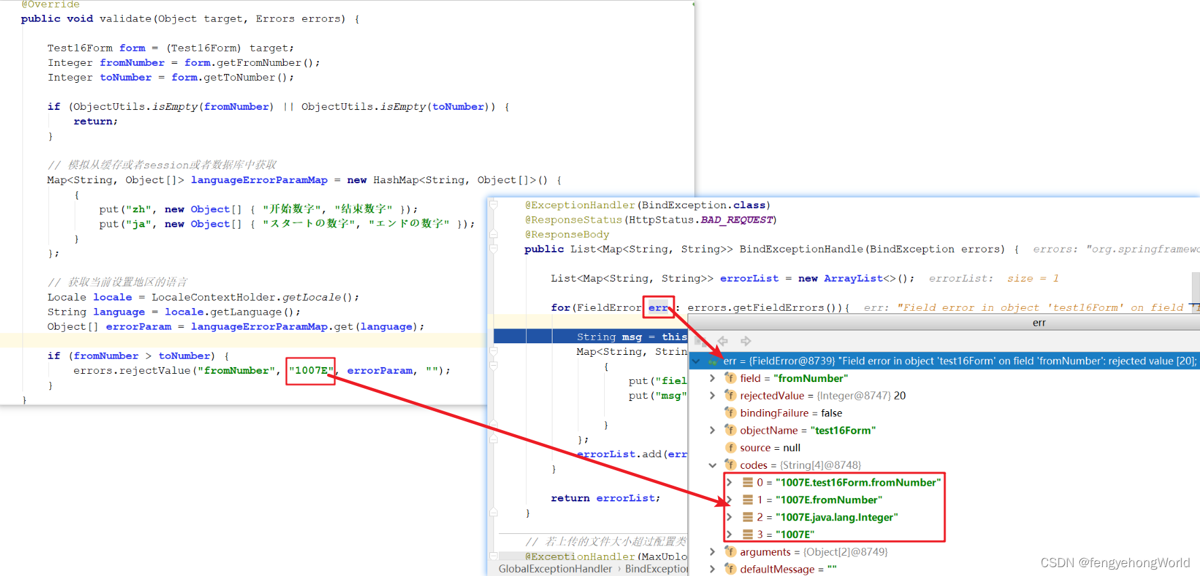The height and width of the screenshot is (576, 1200).
Task: Click the {String[4]@8748} codes value
Action: pos(821,465)
